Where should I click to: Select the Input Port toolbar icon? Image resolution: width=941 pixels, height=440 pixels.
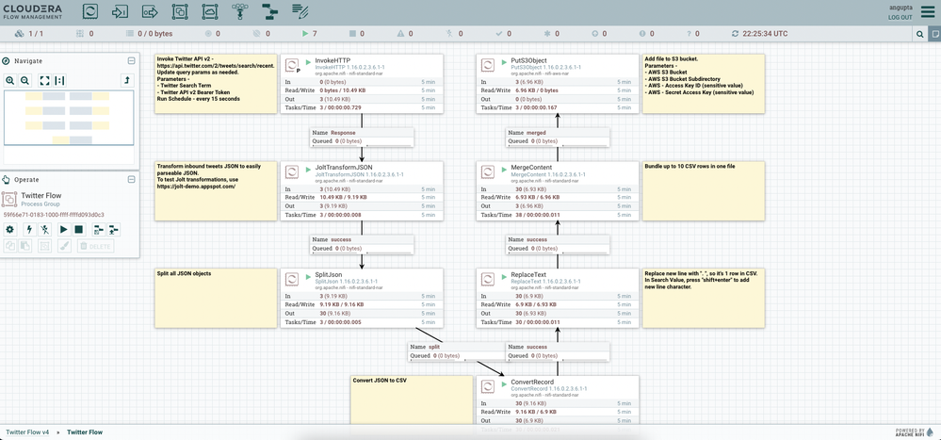[x=120, y=10]
